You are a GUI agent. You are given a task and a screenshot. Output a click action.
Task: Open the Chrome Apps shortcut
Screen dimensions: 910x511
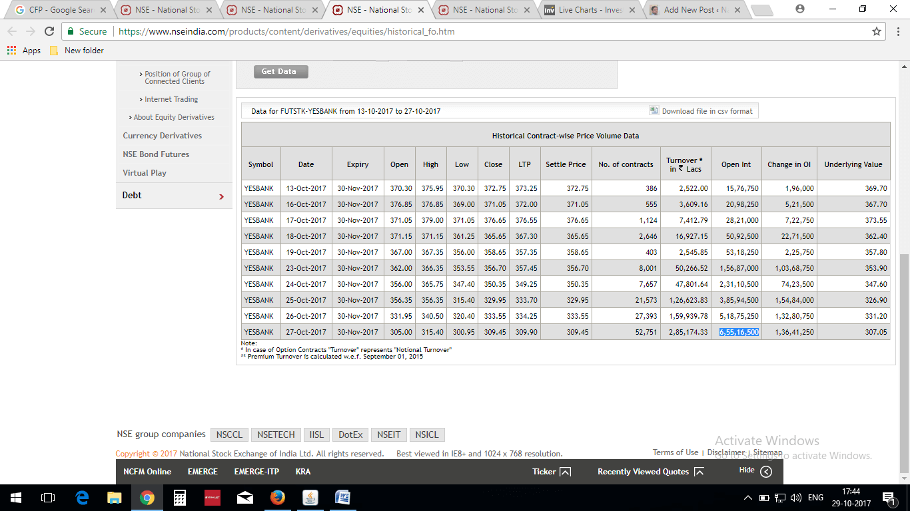(23, 51)
